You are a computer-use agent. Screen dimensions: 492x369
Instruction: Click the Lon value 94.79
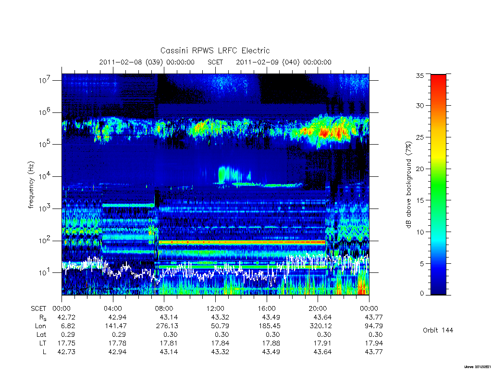[374, 326]
